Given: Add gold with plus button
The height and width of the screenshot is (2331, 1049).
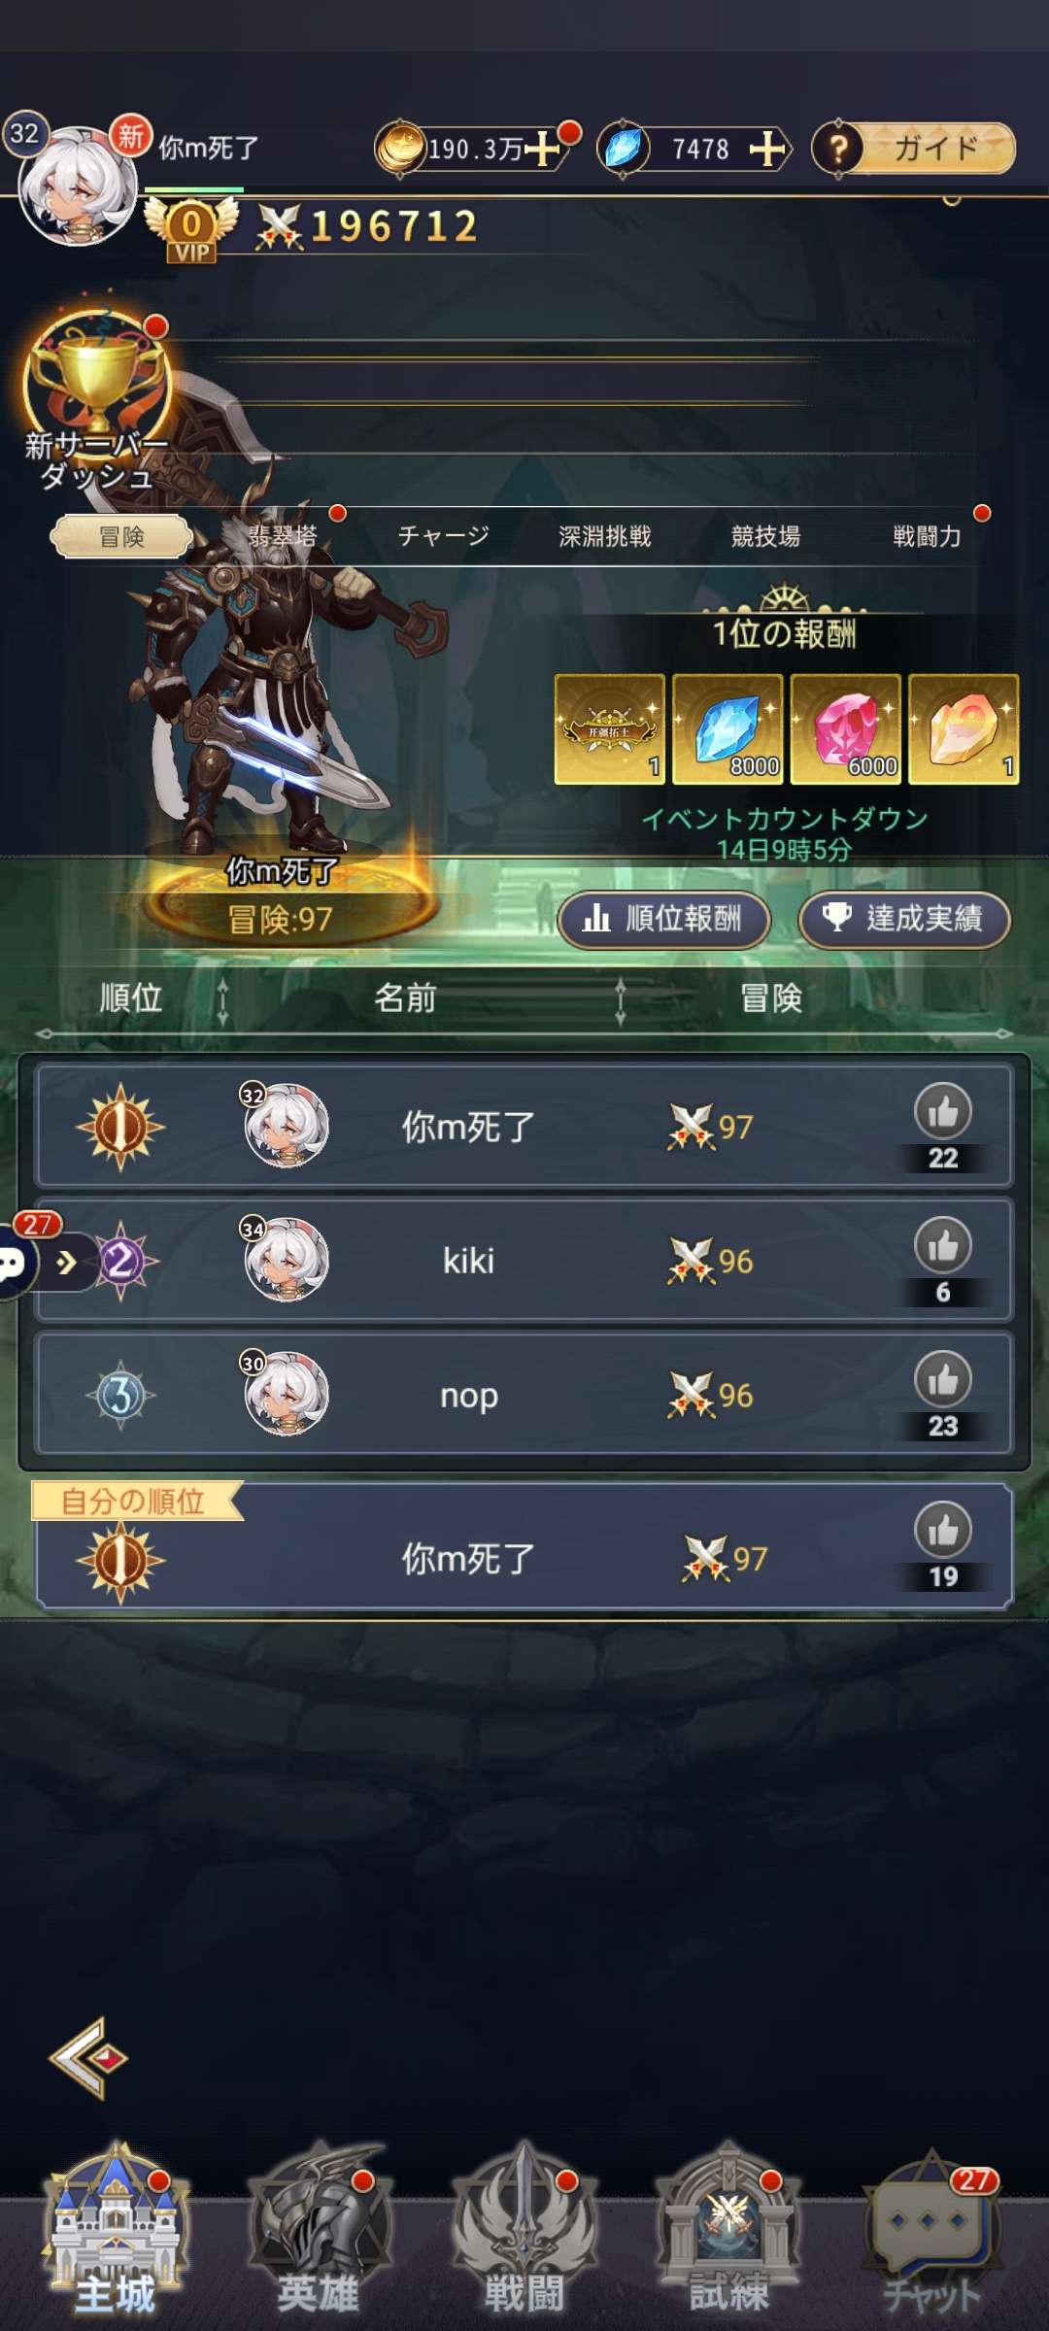Looking at the screenshot, I should click(x=542, y=149).
